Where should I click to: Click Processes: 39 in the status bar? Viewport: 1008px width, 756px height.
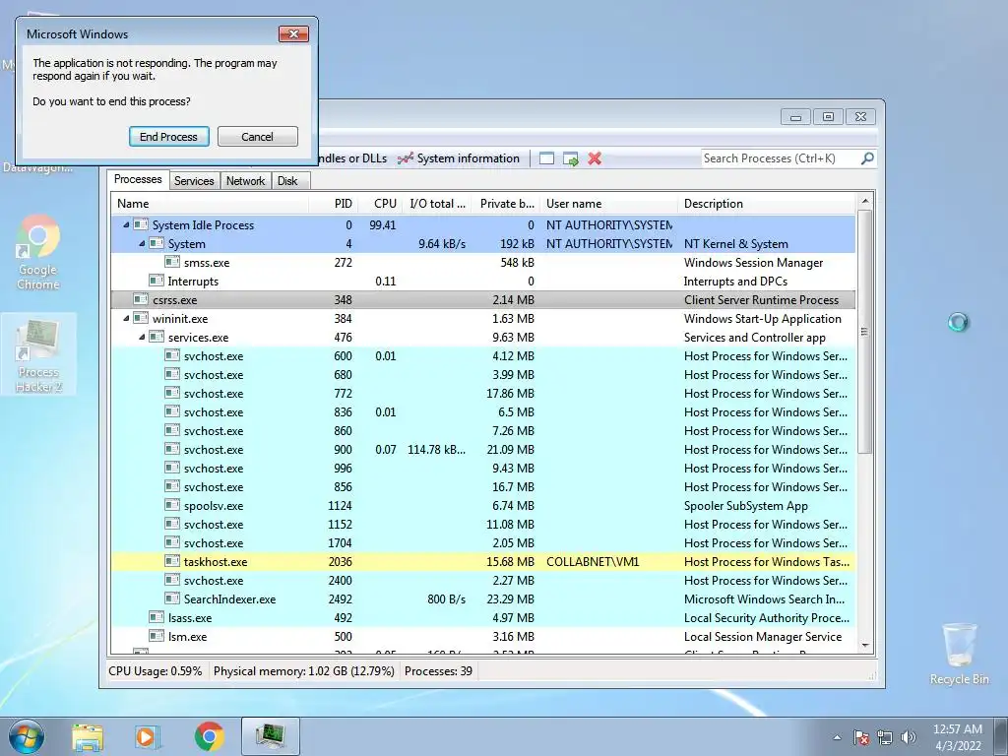[438, 671]
